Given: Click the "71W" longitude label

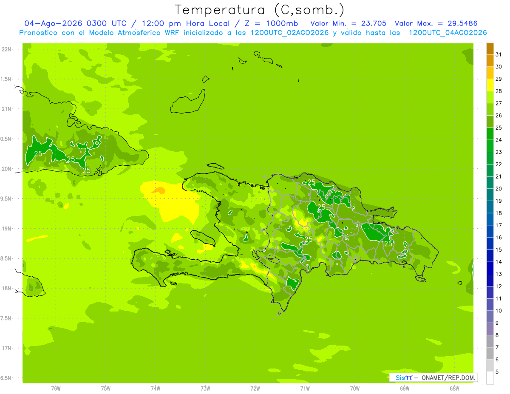Looking at the screenshot, I should click(305, 388).
